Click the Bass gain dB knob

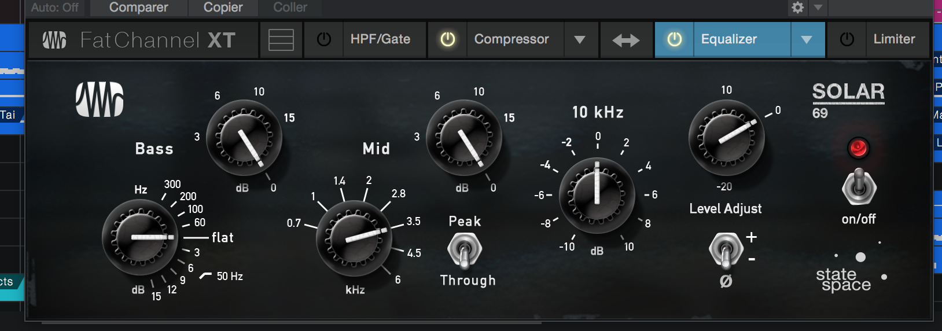point(244,138)
